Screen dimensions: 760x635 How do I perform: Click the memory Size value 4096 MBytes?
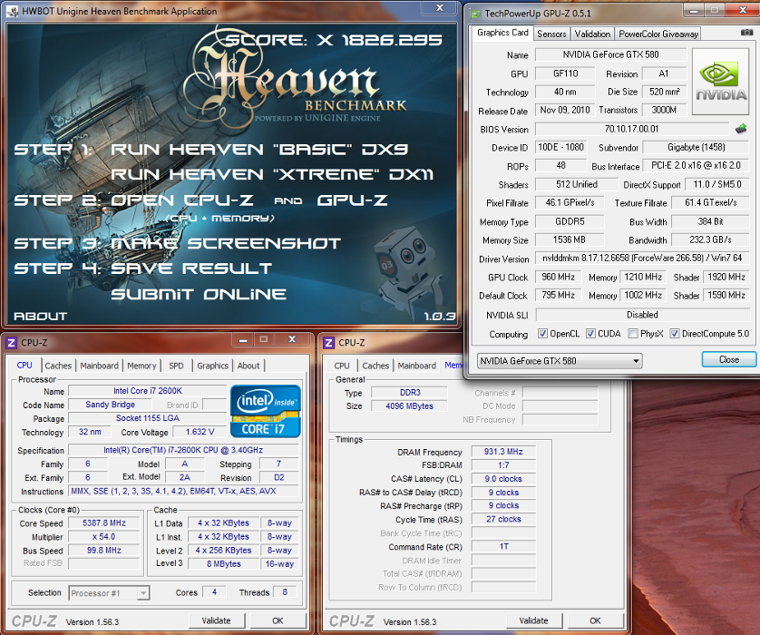[x=409, y=406]
